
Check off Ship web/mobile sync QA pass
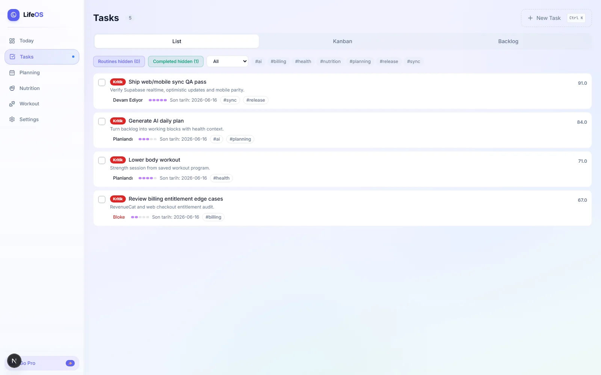point(102,82)
